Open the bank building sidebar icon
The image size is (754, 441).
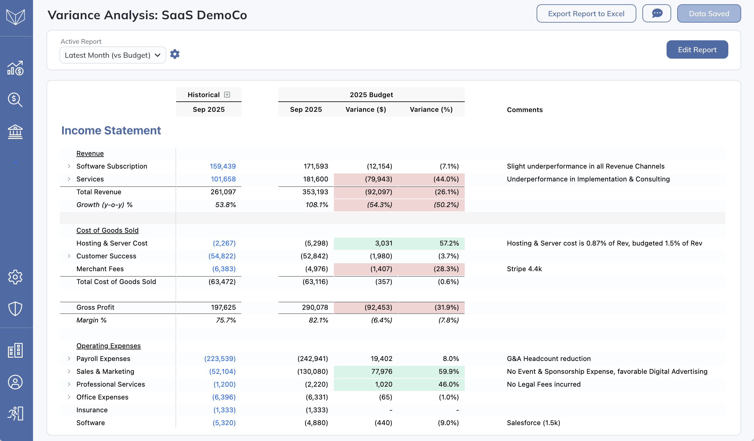click(x=15, y=132)
